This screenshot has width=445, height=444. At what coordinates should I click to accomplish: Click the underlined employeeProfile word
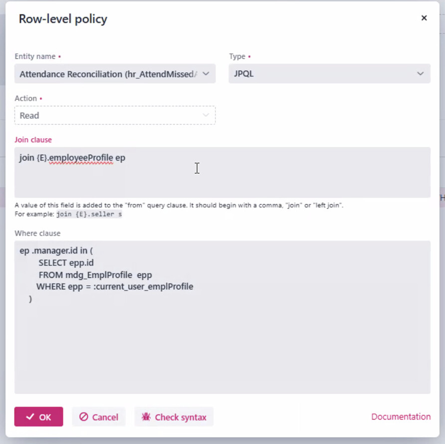(x=81, y=158)
